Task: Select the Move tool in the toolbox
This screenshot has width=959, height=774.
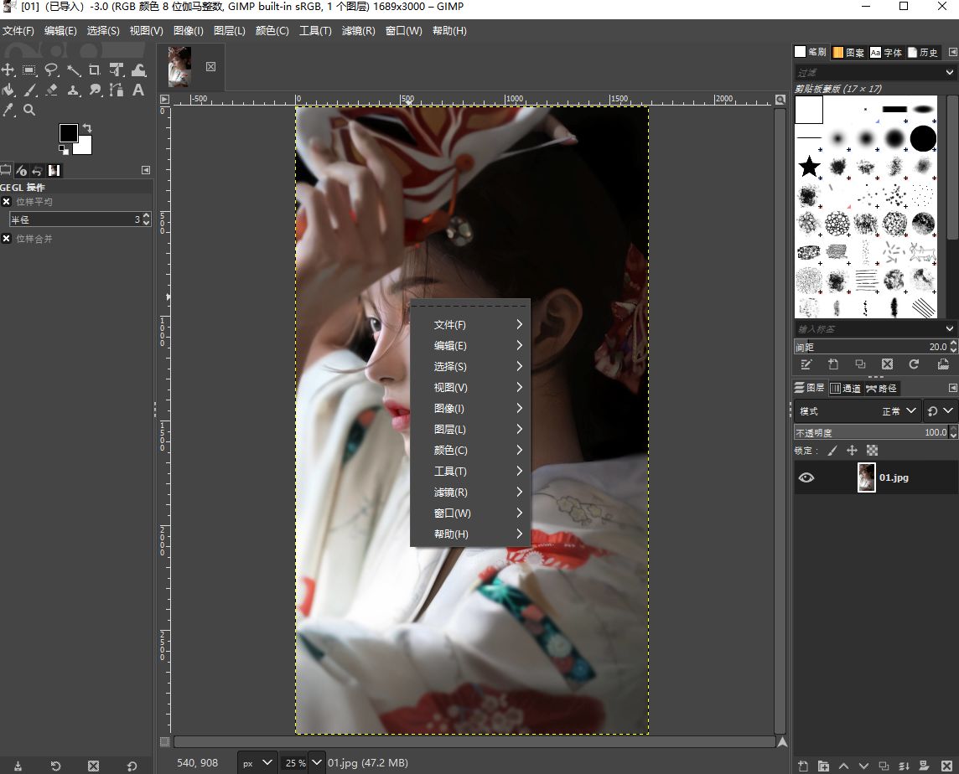Action: coord(8,70)
